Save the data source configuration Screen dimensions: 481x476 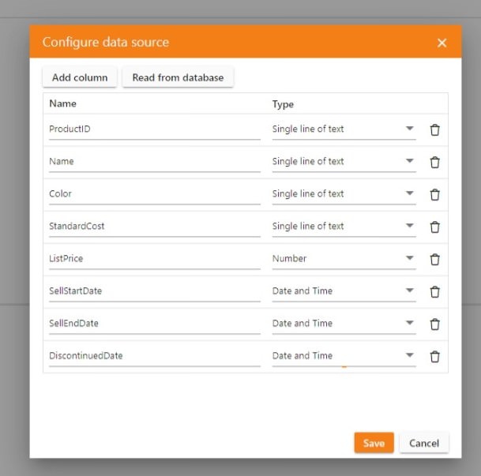[x=374, y=443]
